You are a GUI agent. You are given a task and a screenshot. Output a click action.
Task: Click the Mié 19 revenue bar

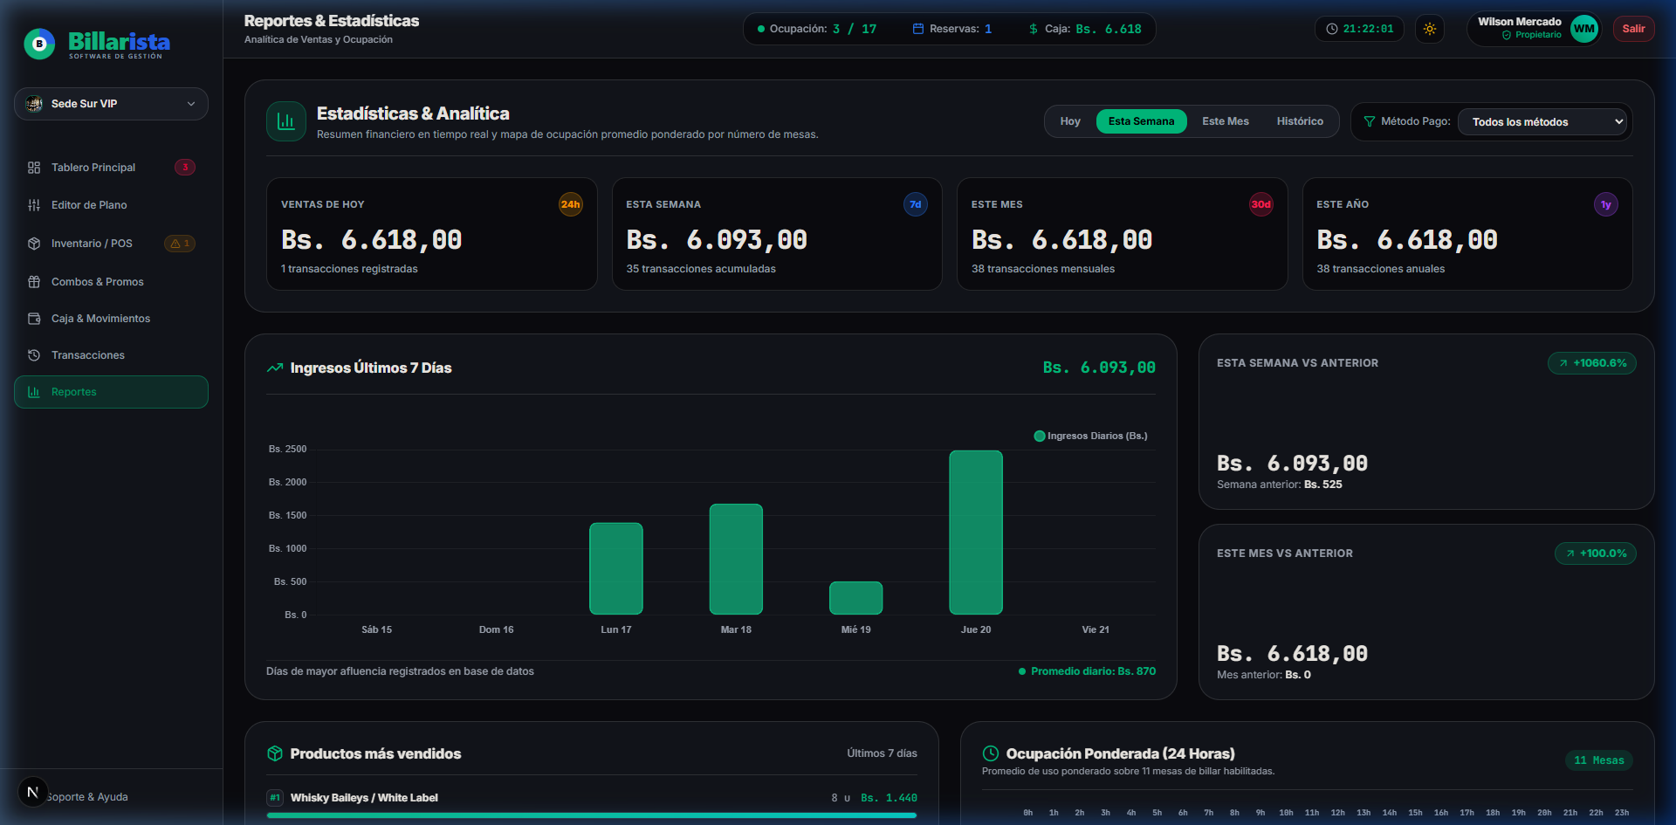coord(856,598)
